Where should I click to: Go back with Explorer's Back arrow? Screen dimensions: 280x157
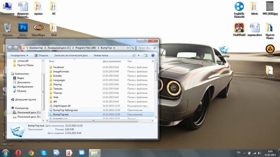pyautogui.click(x=10, y=48)
